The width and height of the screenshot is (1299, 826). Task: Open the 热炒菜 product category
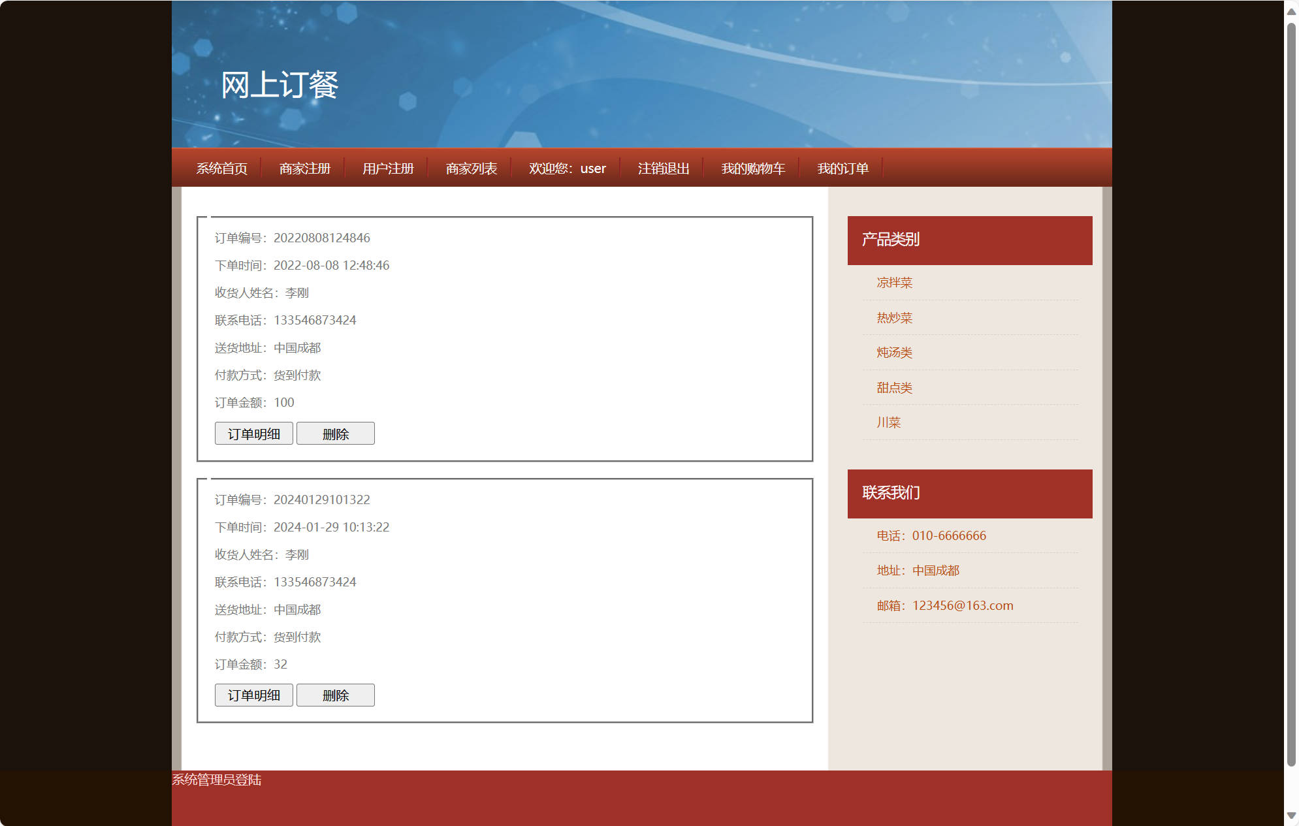(894, 318)
